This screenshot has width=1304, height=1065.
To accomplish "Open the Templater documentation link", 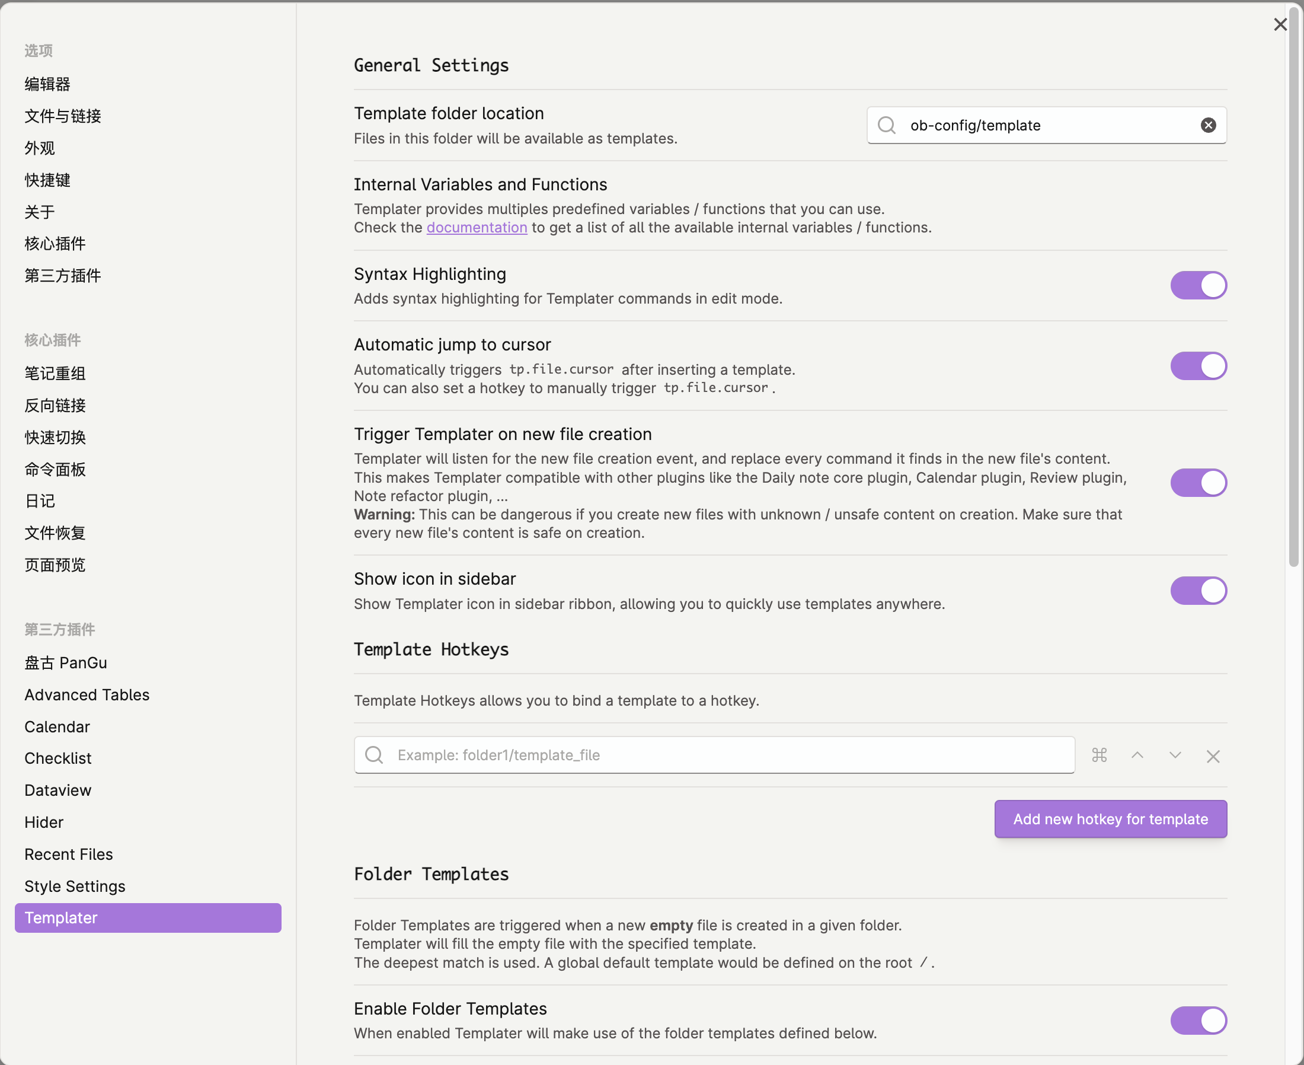I will (x=477, y=228).
